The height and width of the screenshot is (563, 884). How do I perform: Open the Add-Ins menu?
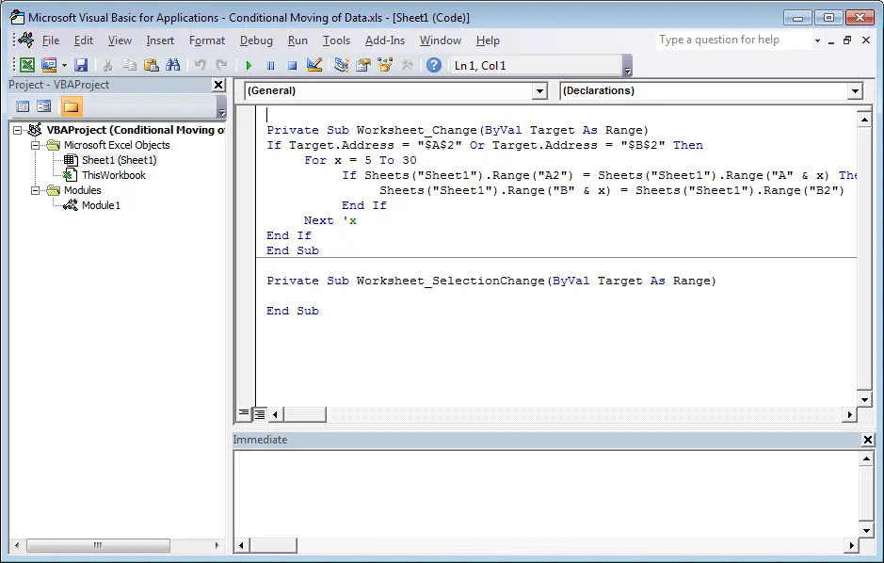coord(384,40)
